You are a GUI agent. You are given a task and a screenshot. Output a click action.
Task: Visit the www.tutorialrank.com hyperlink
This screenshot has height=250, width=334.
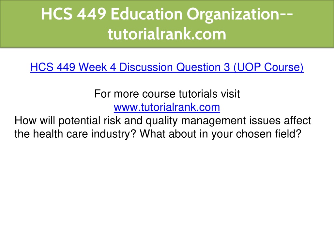click(167, 107)
